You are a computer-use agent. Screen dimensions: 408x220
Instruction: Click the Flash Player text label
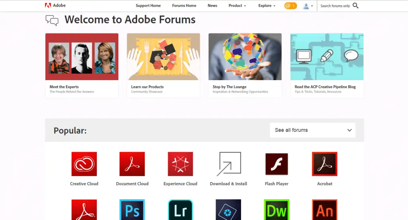click(x=277, y=184)
